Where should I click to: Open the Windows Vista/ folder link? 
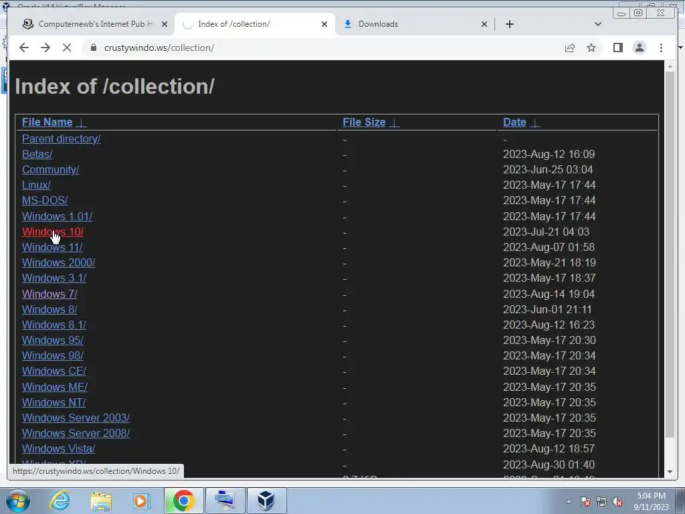(59, 448)
